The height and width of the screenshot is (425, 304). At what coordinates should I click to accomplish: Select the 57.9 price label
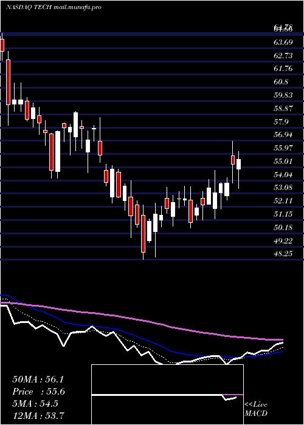281,121
